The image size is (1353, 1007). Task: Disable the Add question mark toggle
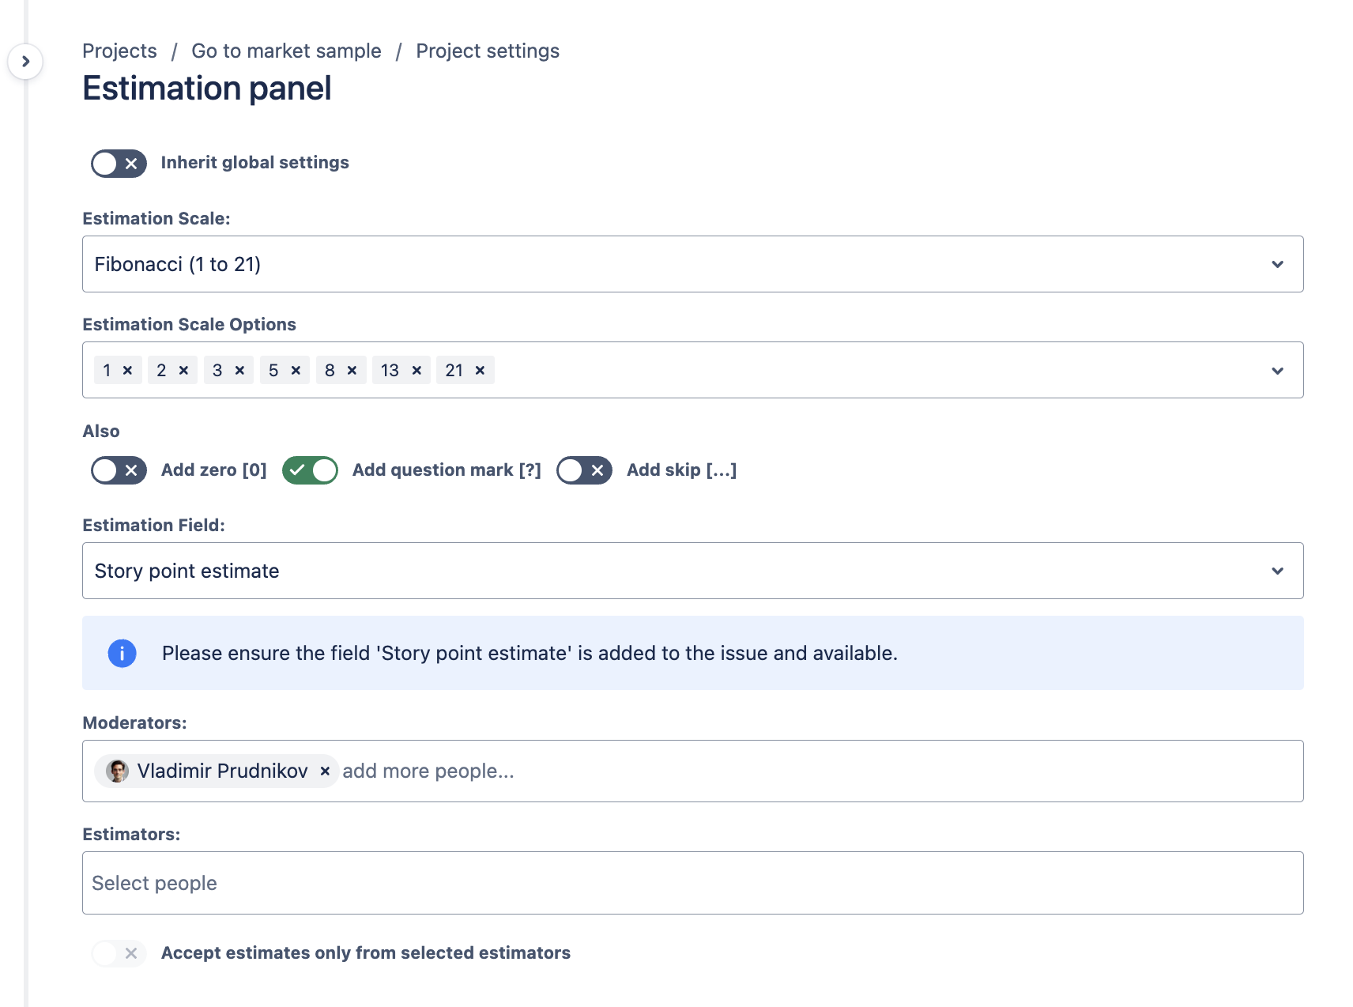310,470
